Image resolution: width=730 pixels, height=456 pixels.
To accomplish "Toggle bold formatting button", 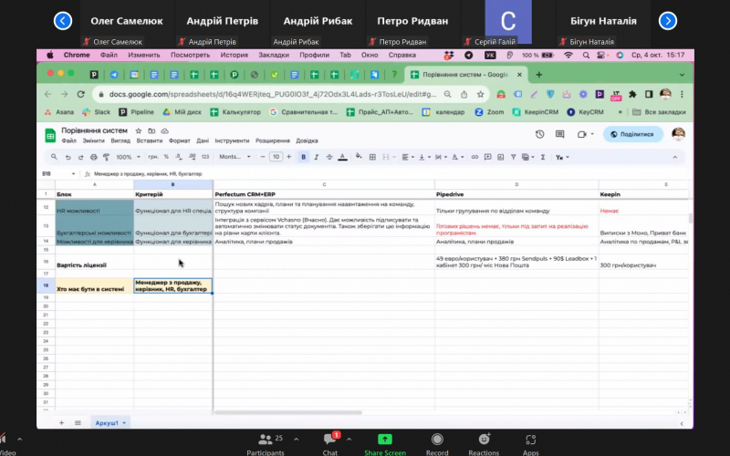I will 304,157.
